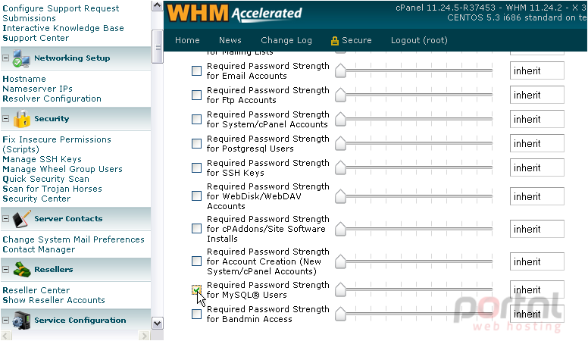
Task: Go to Support Center
Action: tap(36, 38)
